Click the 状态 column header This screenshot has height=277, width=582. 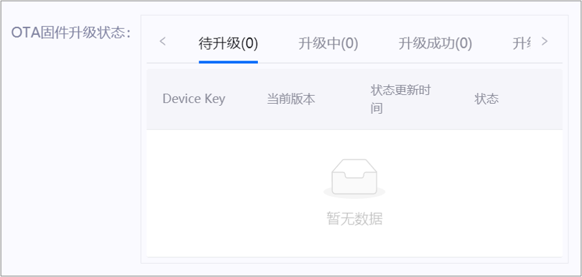click(x=486, y=99)
